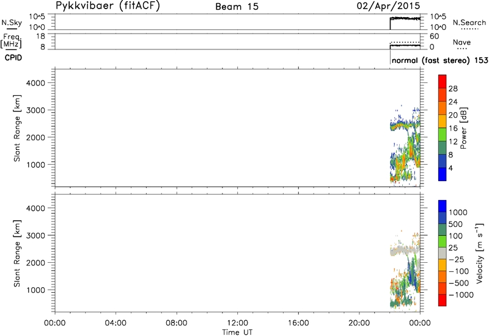
Task: Click the blue 1000 velocity color swatch
Action: pyautogui.click(x=442, y=206)
